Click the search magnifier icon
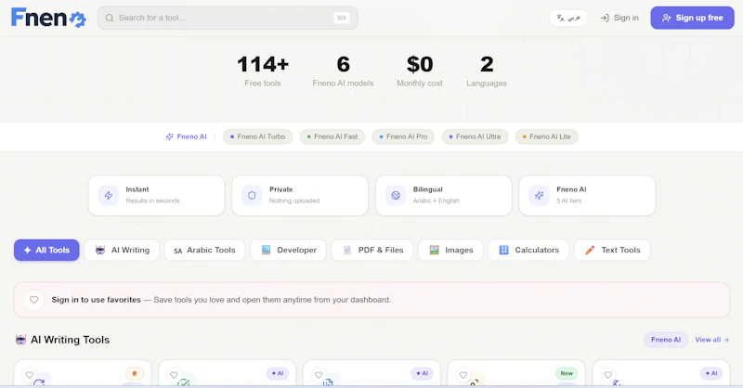 tap(110, 18)
